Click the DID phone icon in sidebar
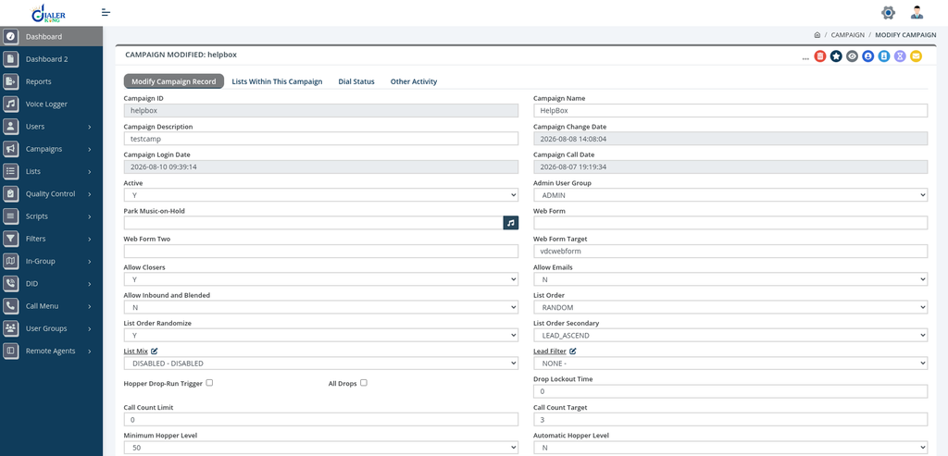 (10, 283)
